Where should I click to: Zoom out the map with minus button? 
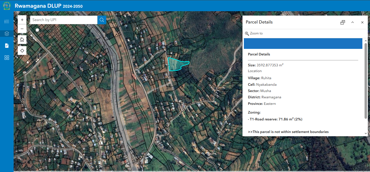(x=22, y=29)
